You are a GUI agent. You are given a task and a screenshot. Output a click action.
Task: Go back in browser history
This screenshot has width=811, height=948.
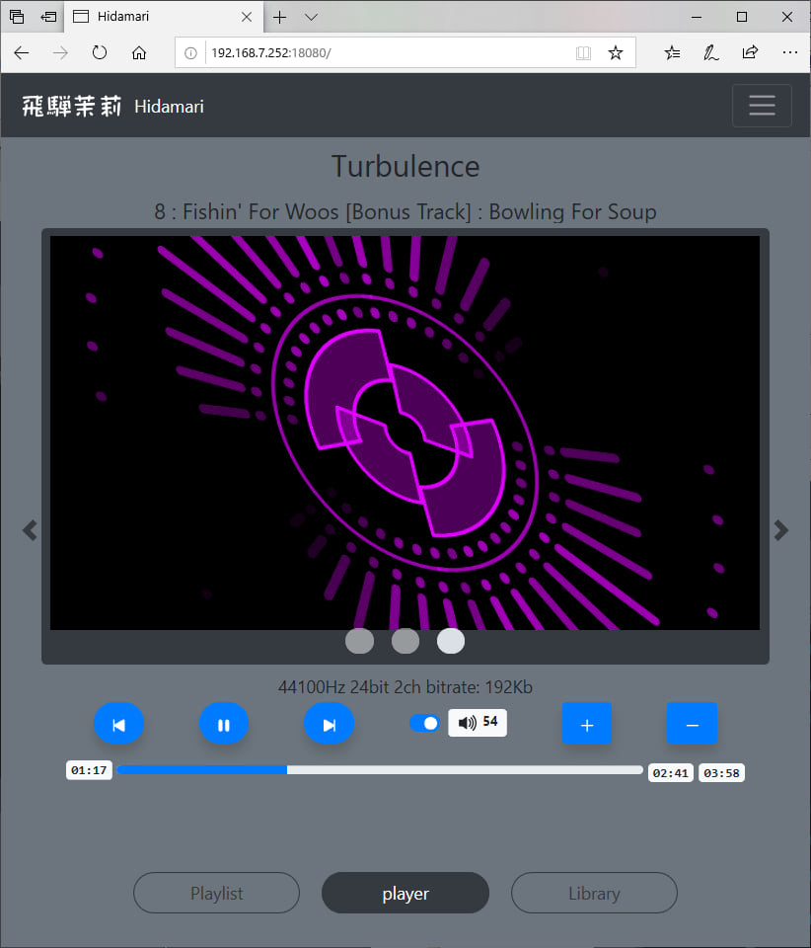22,53
